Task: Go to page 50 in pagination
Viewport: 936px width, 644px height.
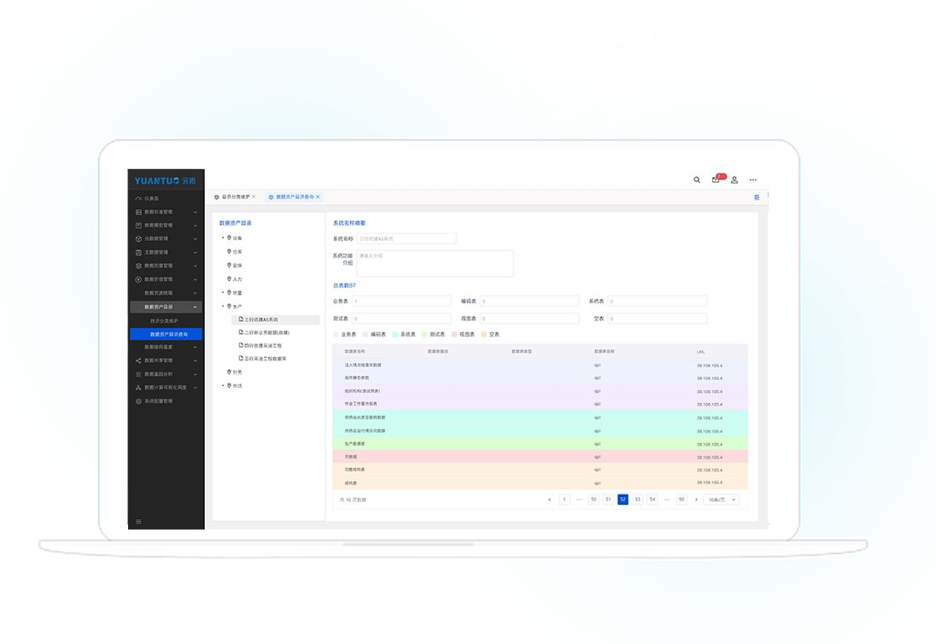Action: click(x=594, y=500)
